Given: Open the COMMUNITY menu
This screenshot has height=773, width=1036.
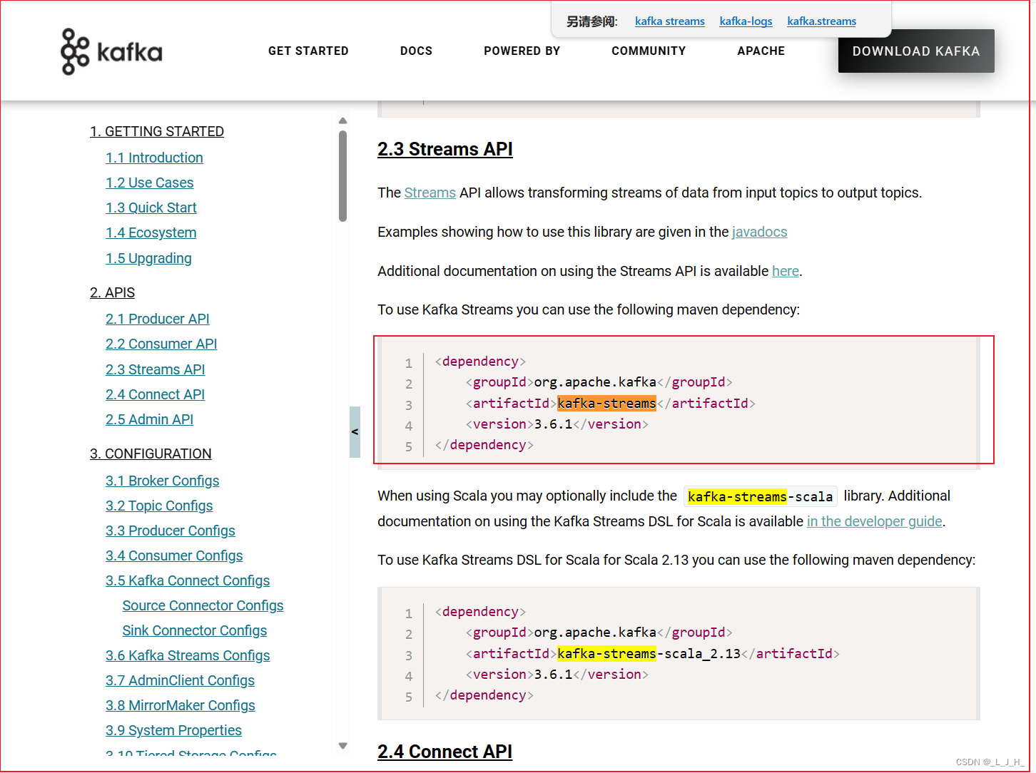Looking at the screenshot, I should click(649, 51).
